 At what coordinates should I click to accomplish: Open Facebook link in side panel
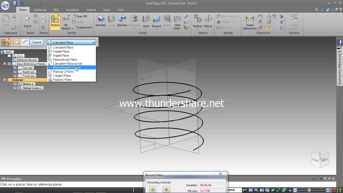(340, 42)
